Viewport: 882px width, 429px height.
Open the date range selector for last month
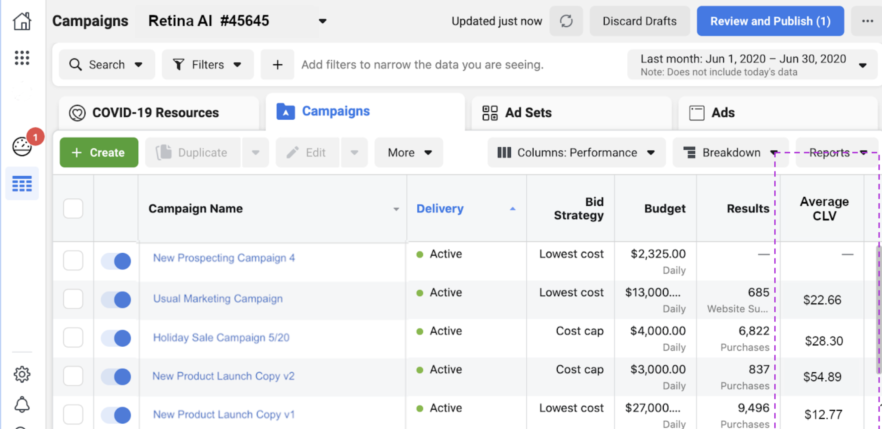752,65
